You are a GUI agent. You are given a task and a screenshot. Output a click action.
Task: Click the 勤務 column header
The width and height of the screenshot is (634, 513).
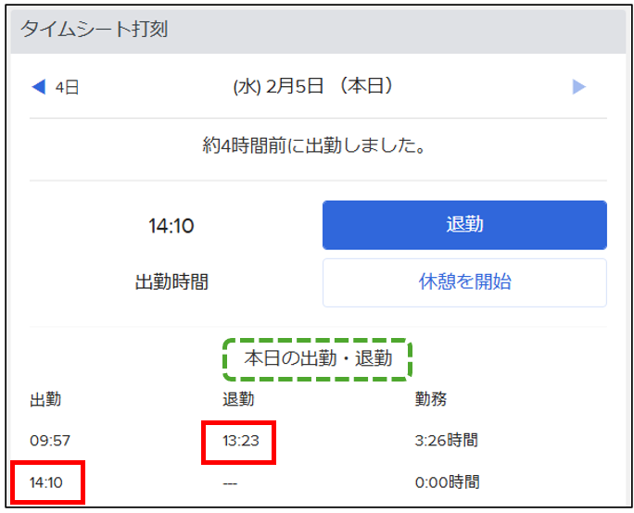[431, 399]
